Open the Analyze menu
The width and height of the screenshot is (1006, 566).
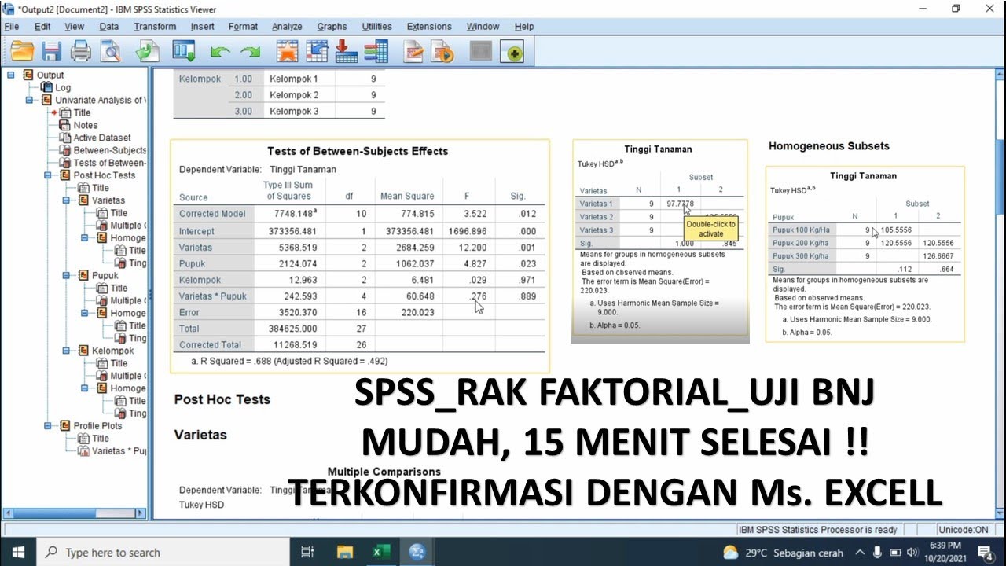point(287,27)
